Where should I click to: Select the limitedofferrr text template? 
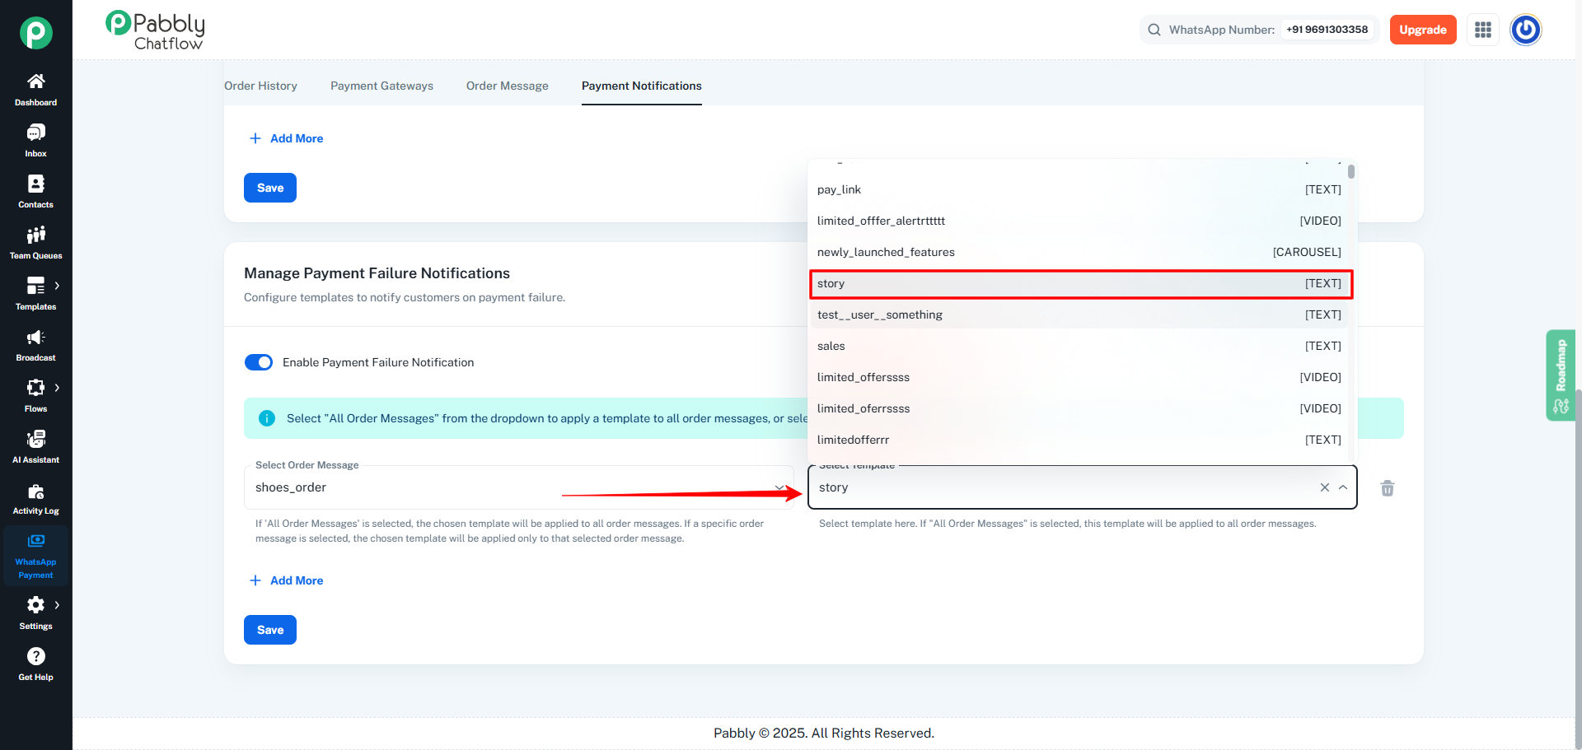click(1079, 440)
